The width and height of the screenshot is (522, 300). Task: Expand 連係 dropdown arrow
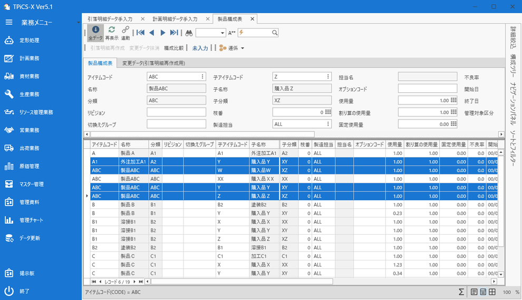(x=243, y=49)
